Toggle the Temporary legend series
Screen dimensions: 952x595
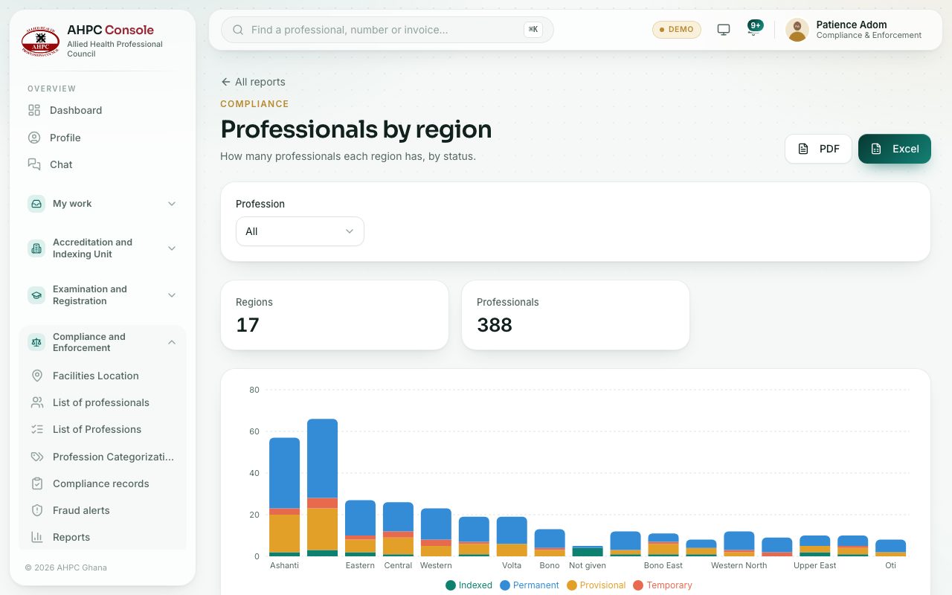coord(663,585)
